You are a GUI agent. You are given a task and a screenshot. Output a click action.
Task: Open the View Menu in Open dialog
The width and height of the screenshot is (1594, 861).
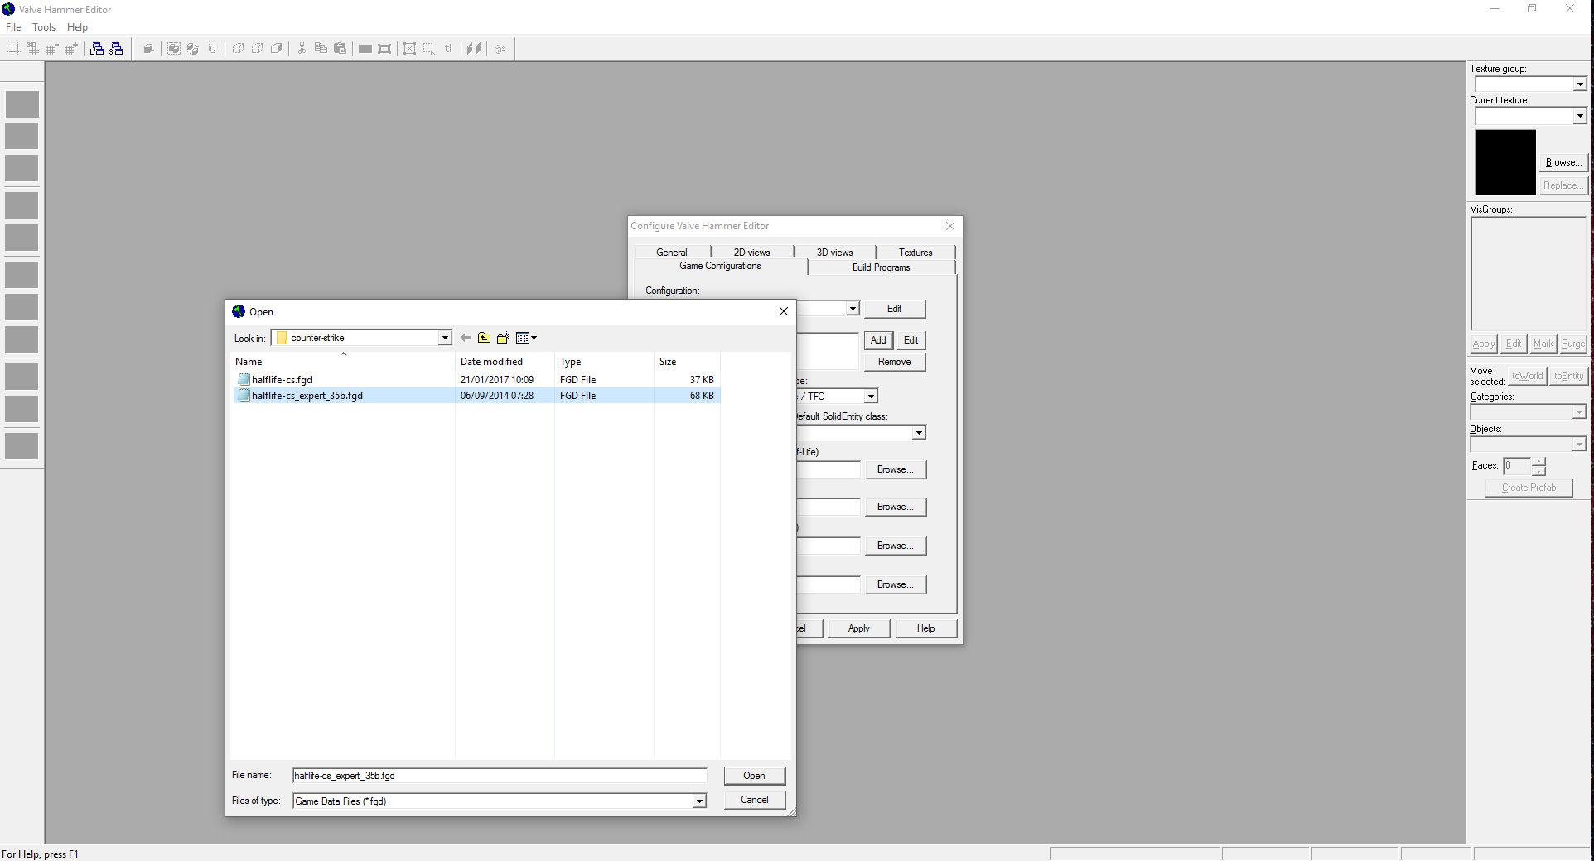(526, 338)
